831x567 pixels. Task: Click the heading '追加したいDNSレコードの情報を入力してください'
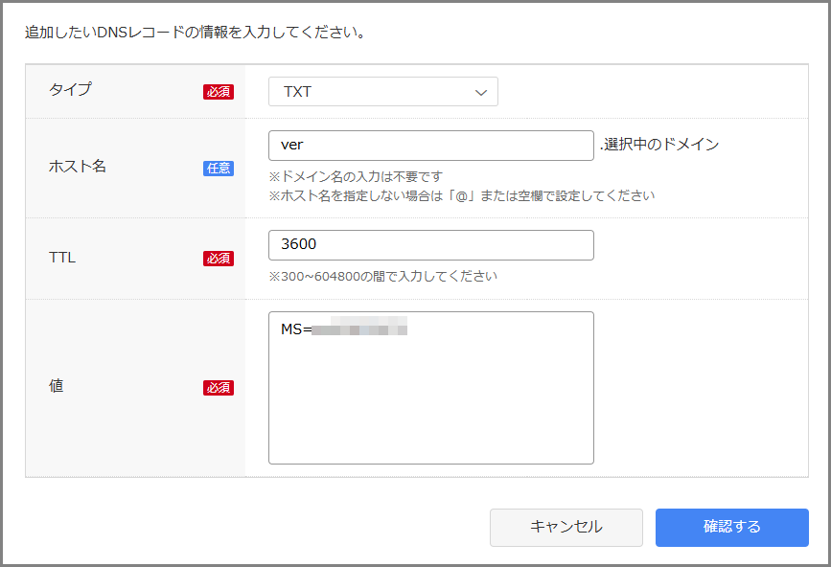[x=195, y=33]
